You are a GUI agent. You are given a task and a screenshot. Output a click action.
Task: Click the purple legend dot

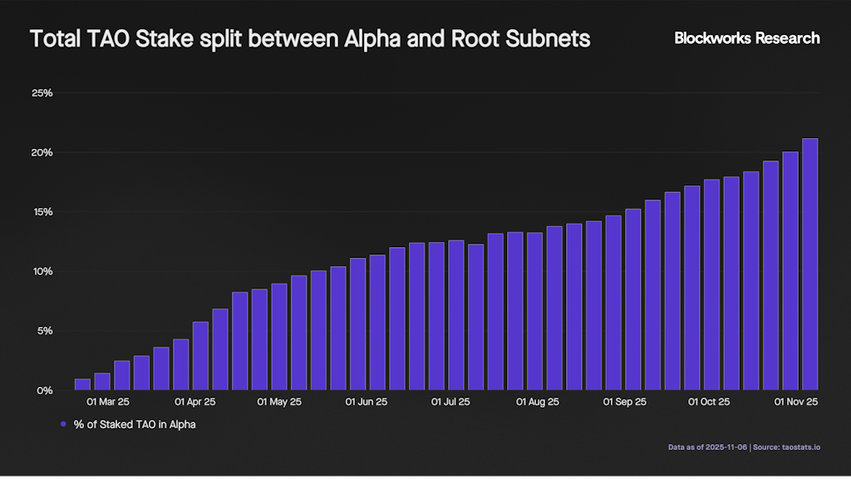click(63, 424)
